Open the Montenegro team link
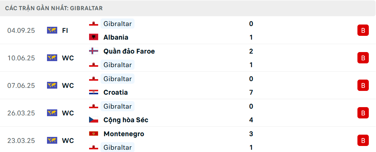The width and height of the screenshot is (376, 152). (124, 134)
